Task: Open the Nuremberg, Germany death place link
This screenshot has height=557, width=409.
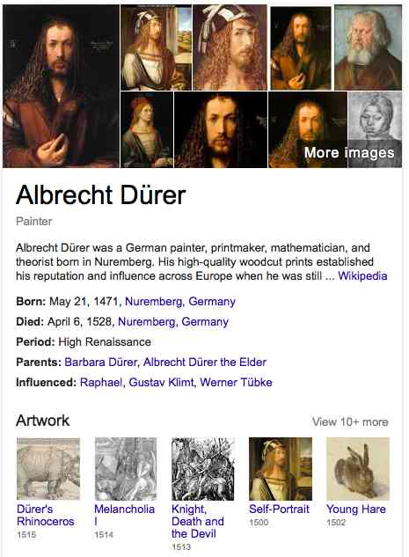Action: point(173,322)
